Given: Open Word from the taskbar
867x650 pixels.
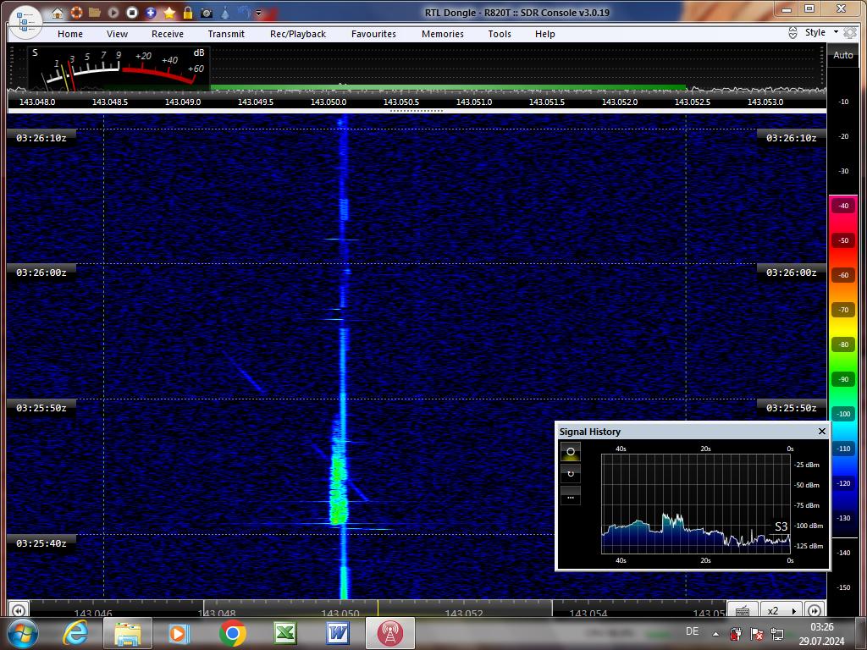Looking at the screenshot, I should [x=338, y=633].
